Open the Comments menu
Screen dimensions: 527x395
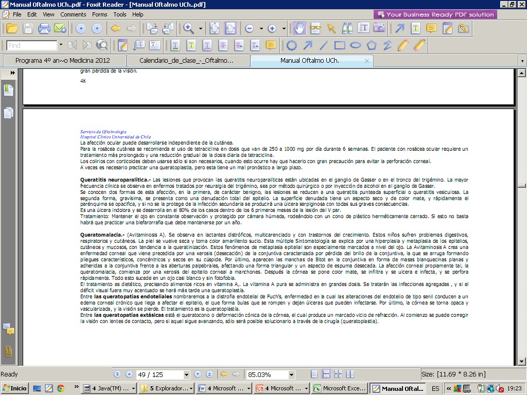point(73,14)
